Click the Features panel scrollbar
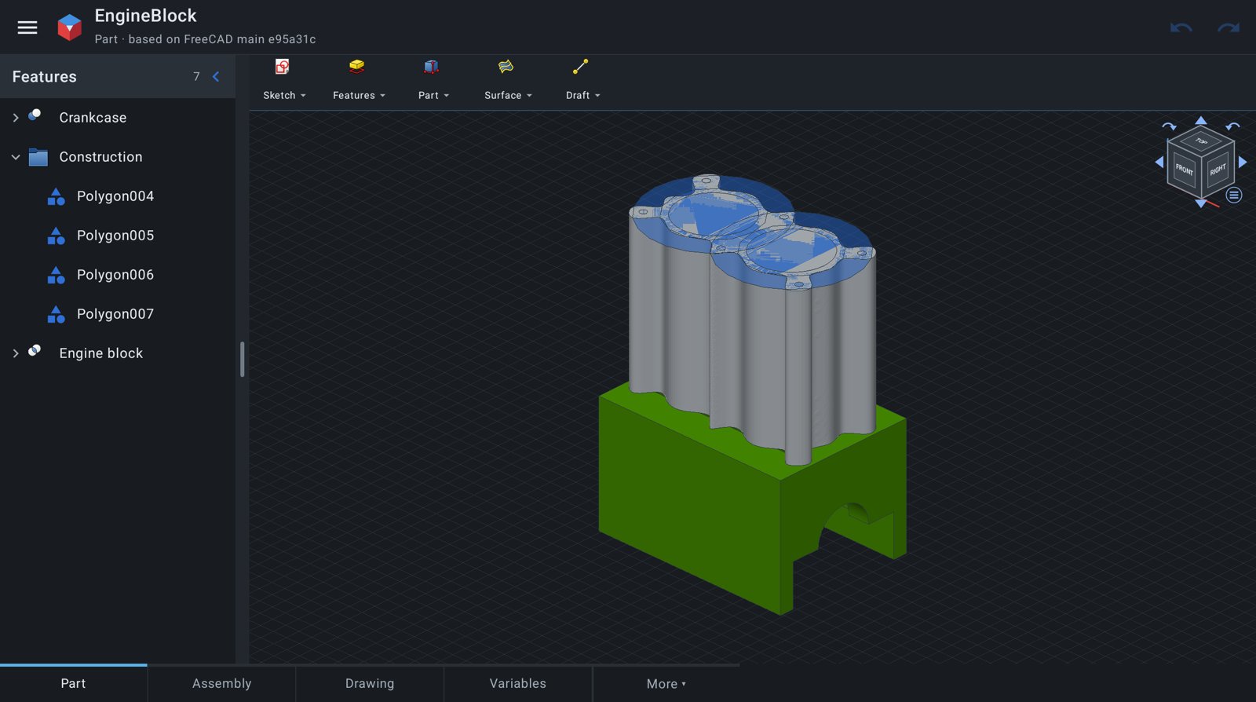1256x702 pixels. pyautogui.click(x=242, y=360)
